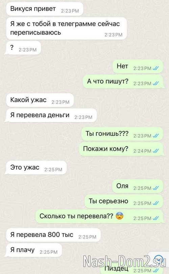The height and width of the screenshot is (274, 169).
Task: Tap the 'Ты серьезно' outgoing message
Action: (124, 201)
